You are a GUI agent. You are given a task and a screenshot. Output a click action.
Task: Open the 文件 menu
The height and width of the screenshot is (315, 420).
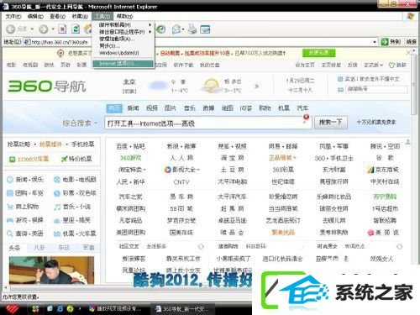tap(13, 16)
